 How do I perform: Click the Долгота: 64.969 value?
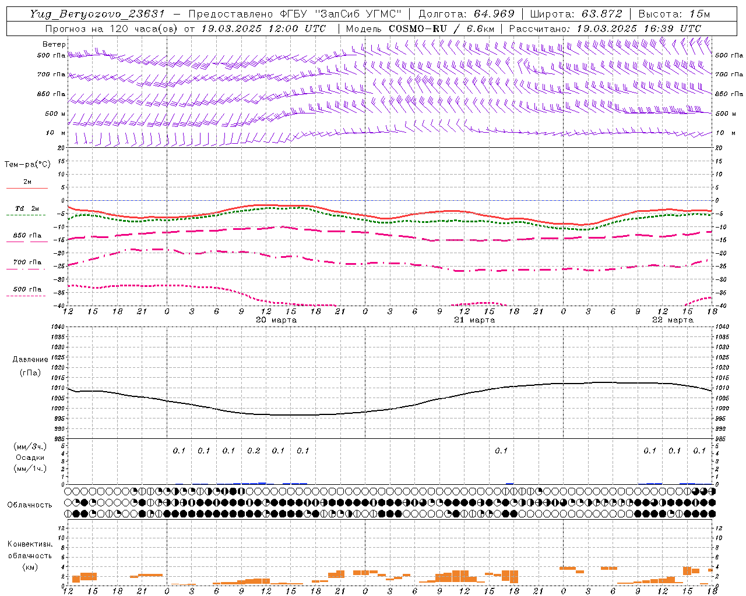(x=466, y=14)
